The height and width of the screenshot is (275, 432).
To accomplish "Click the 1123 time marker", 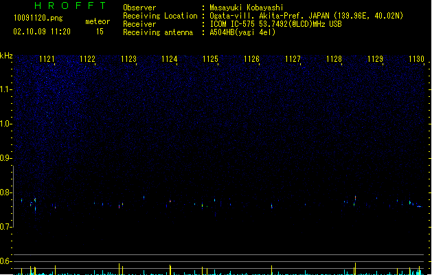I will click(128, 59).
